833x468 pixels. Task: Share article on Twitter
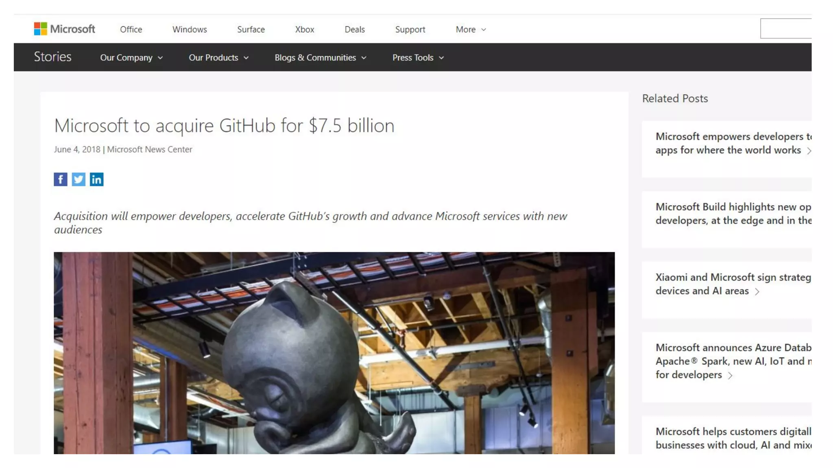click(x=79, y=179)
